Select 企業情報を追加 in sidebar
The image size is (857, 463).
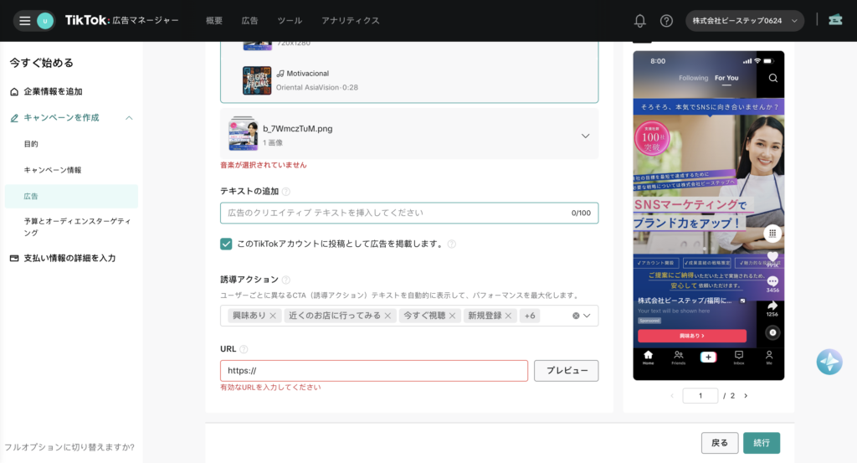(x=53, y=92)
